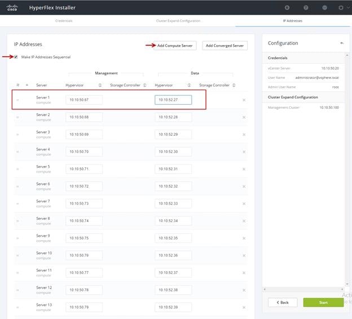Edit Server 7 management IP 10.10.50.73
This screenshot has width=352, height=319.
tap(84, 203)
